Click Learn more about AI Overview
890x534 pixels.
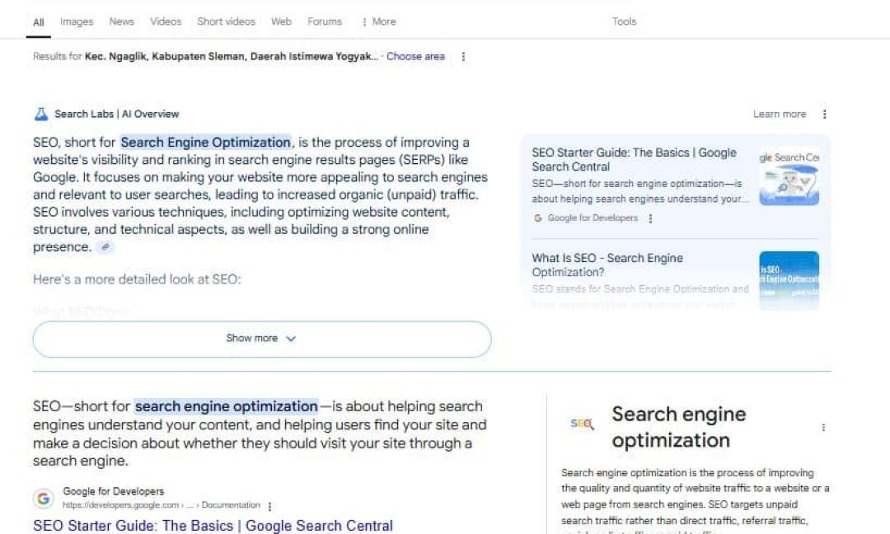pos(780,114)
